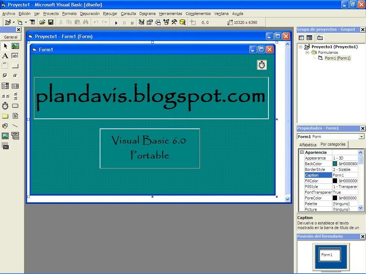Image resolution: width=366 pixels, height=274 pixels.
Task: Click the BackColor teal swatch
Action: tap(335, 164)
